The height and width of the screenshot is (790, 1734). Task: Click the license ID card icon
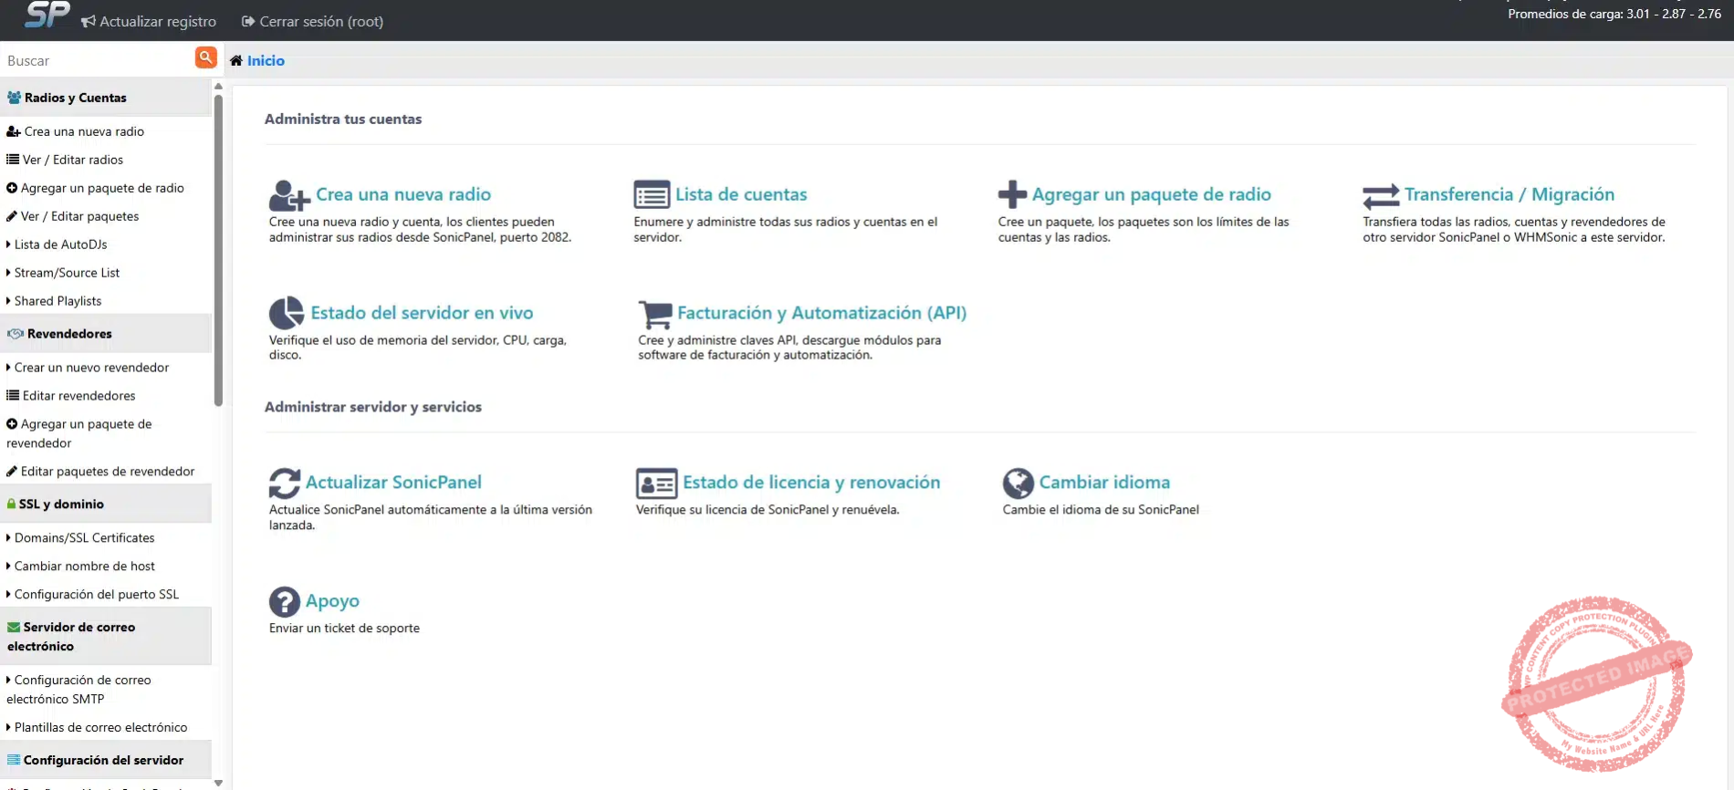click(x=656, y=483)
